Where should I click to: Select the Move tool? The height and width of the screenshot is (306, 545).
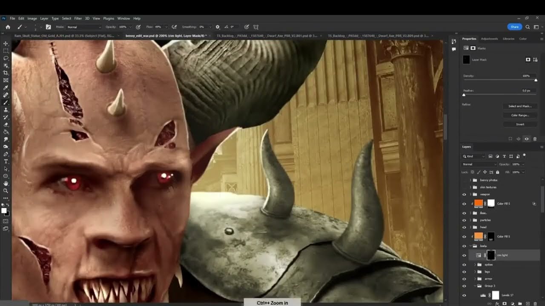tap(6, 43)
